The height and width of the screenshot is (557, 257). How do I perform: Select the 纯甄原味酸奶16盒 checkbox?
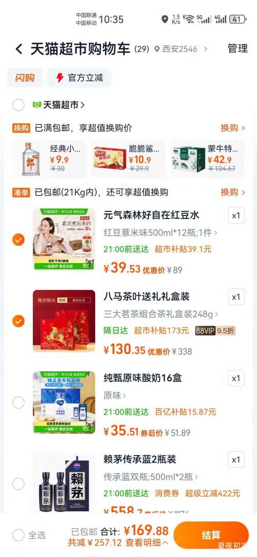[19, 403]
